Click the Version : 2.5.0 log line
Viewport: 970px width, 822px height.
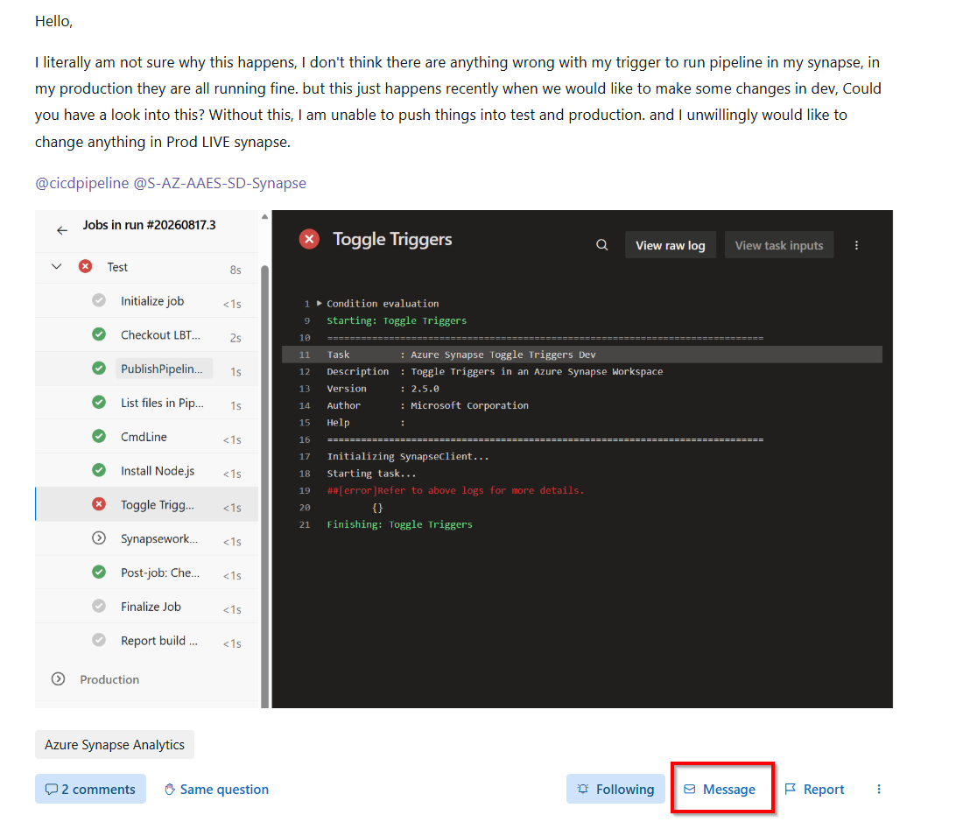coord(383,389)
